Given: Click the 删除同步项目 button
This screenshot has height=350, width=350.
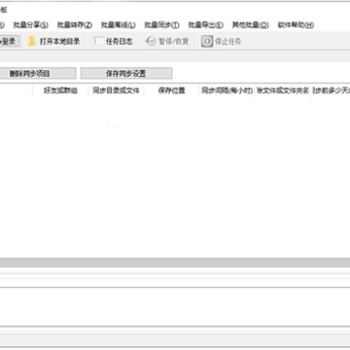Looking at the screenshot, I should click(38, 73).
